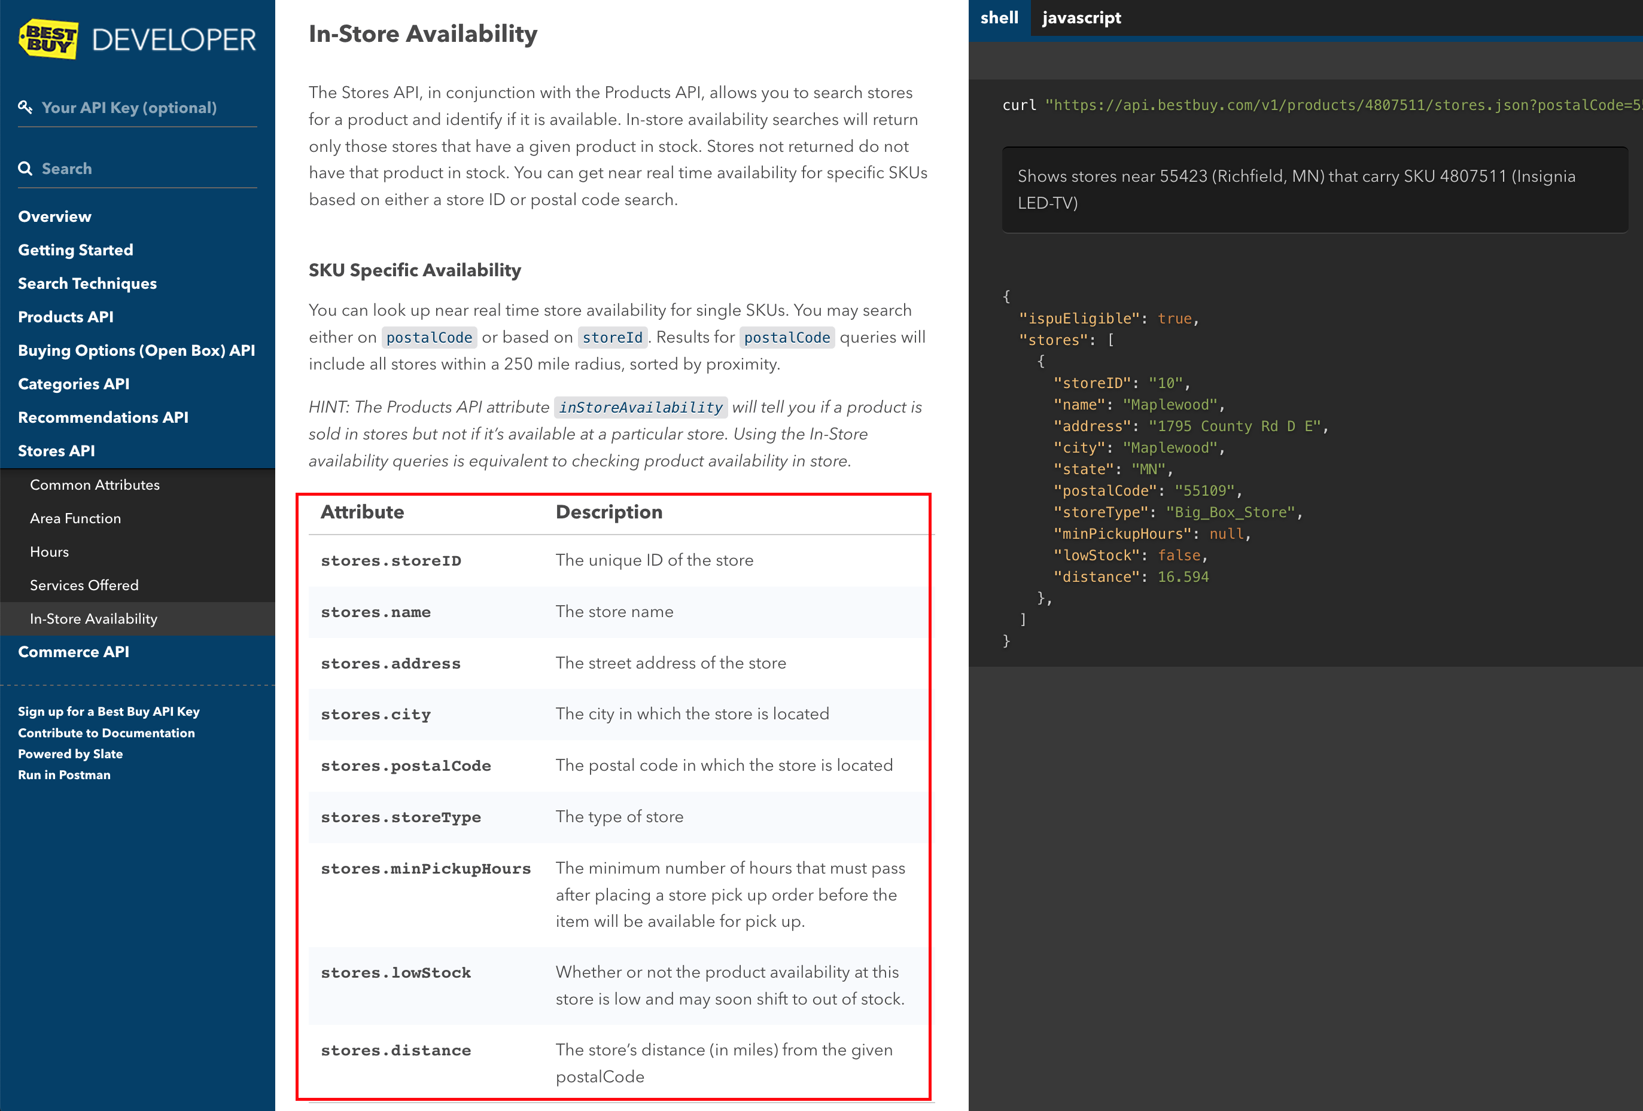The width and height of the screenshot is (1643, 1111).
Task: Go to Getting Started section
Action: coord(75,249)
